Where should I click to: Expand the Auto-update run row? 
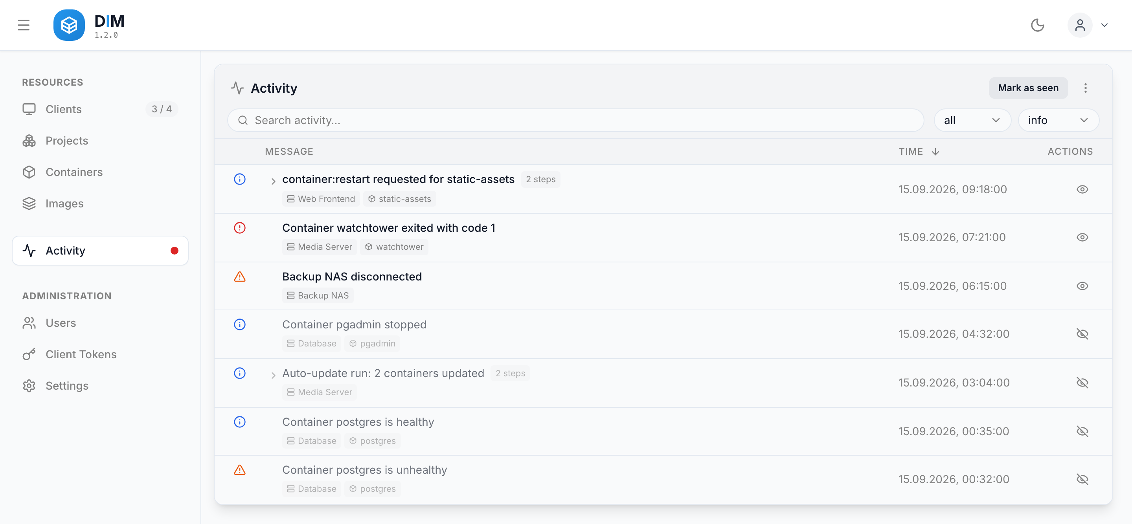273,375
